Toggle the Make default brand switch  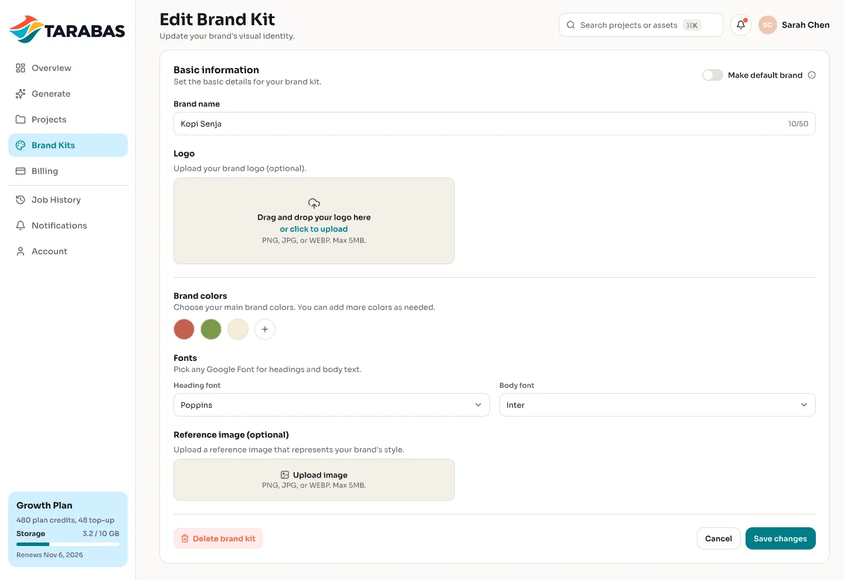[x=713, y=75]
